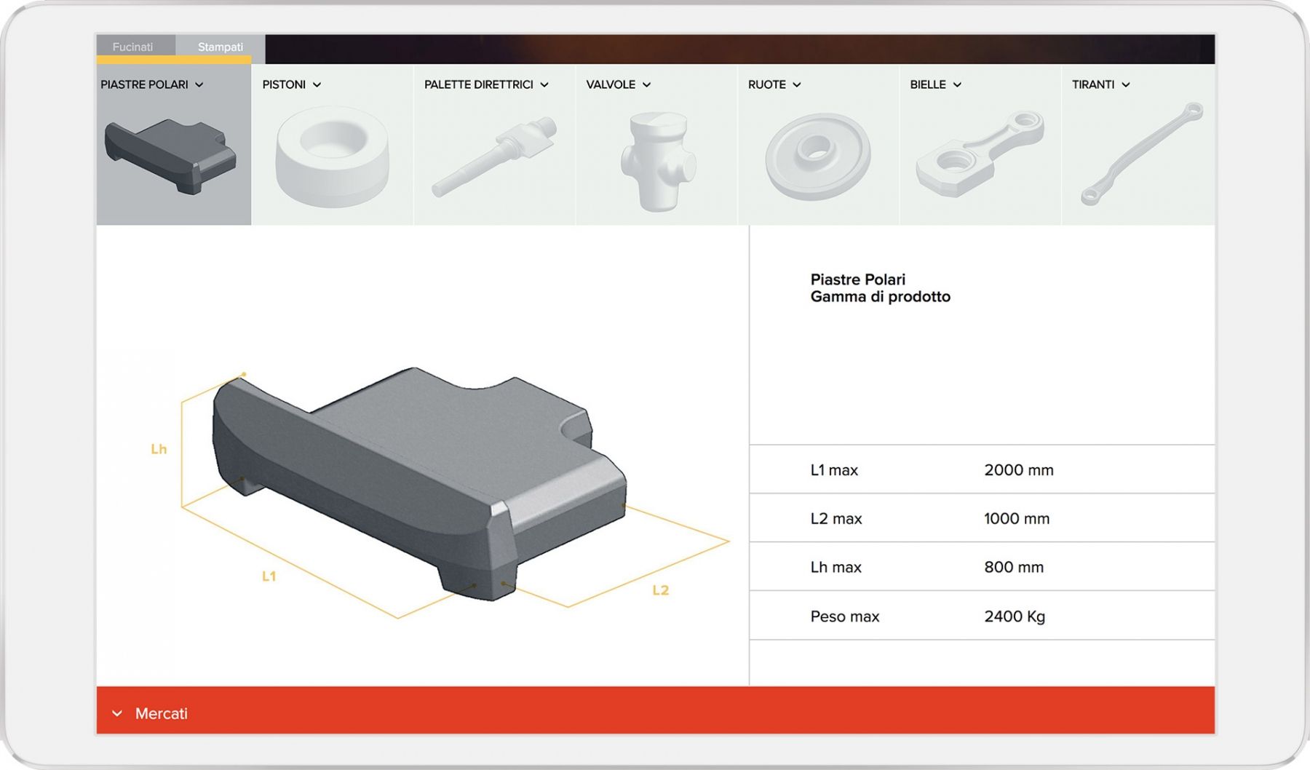Select the Piastre Polari product thumbnail
1310x770 pixels.
click(171, 156)
